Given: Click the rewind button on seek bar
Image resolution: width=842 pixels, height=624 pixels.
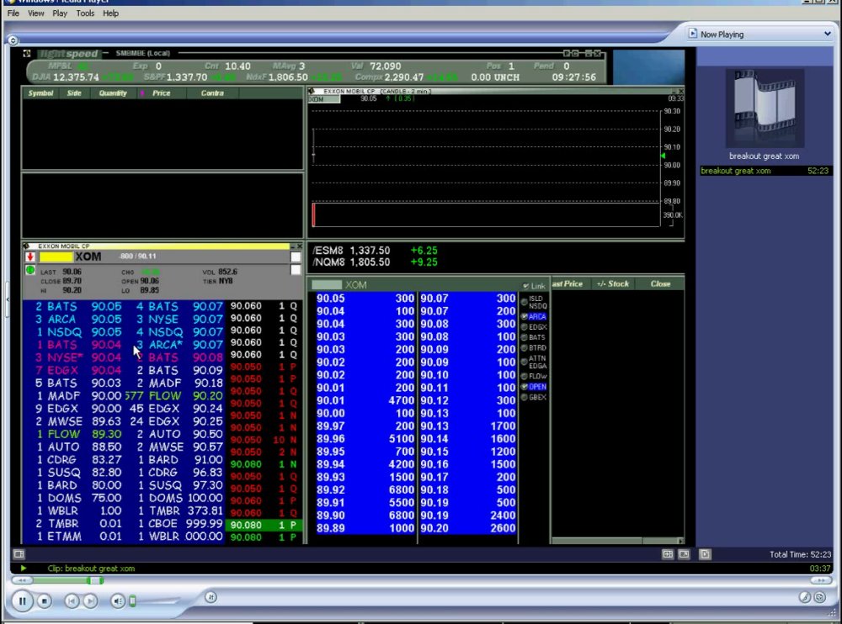Looking at the screenshot, I should click(x=22, y=580).
